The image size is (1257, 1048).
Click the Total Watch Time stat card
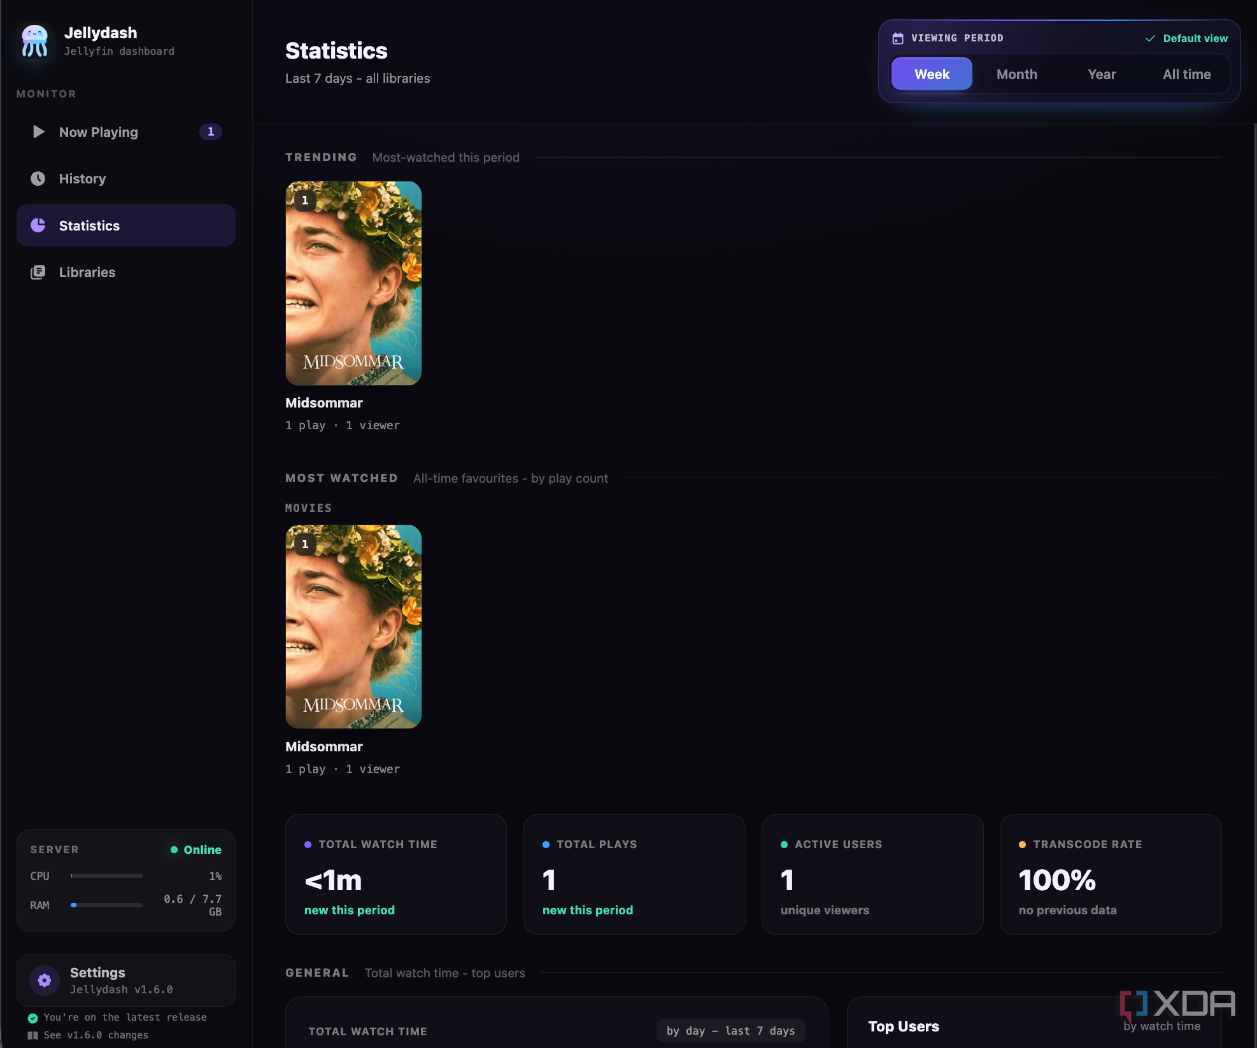coord(396,875)
